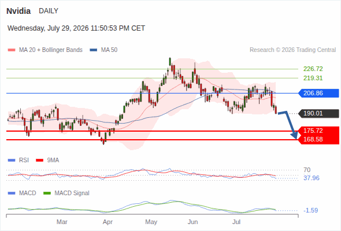Click the DAILY timeframe label

pos(49,11)
